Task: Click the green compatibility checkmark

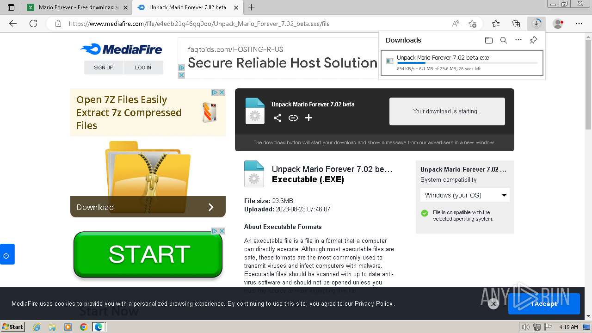Action: [425, 213]
